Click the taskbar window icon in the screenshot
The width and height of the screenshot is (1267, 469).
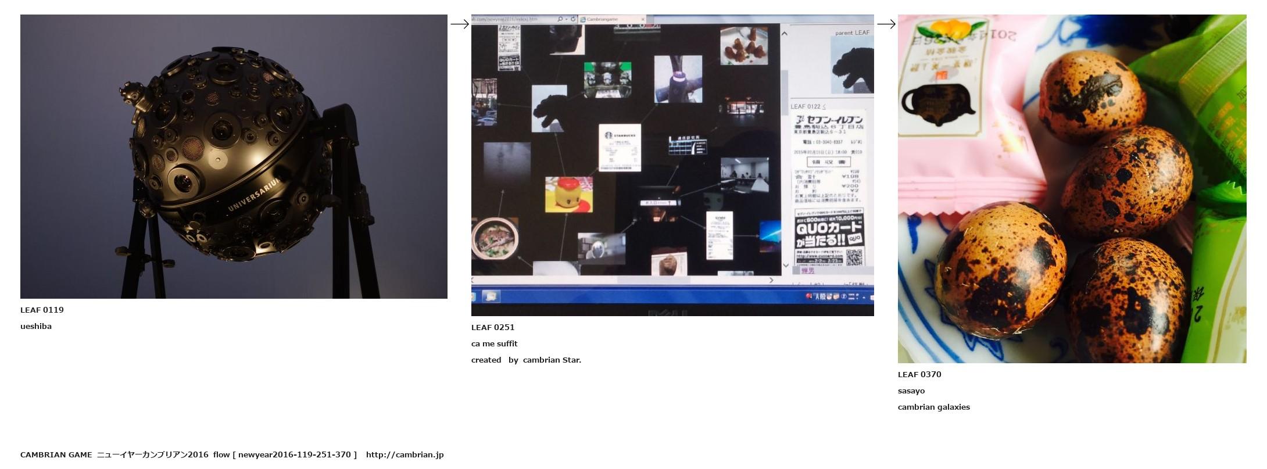pos(491,296)
